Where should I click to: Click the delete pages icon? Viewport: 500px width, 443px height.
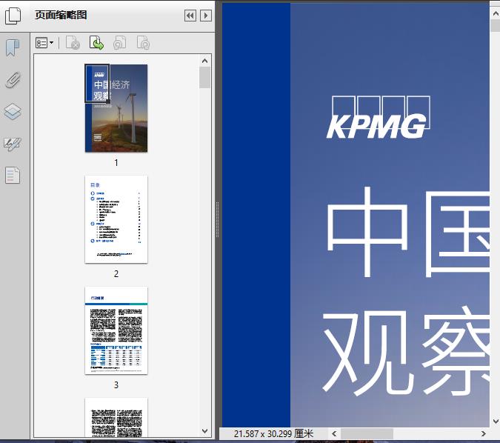coord(73,43)
